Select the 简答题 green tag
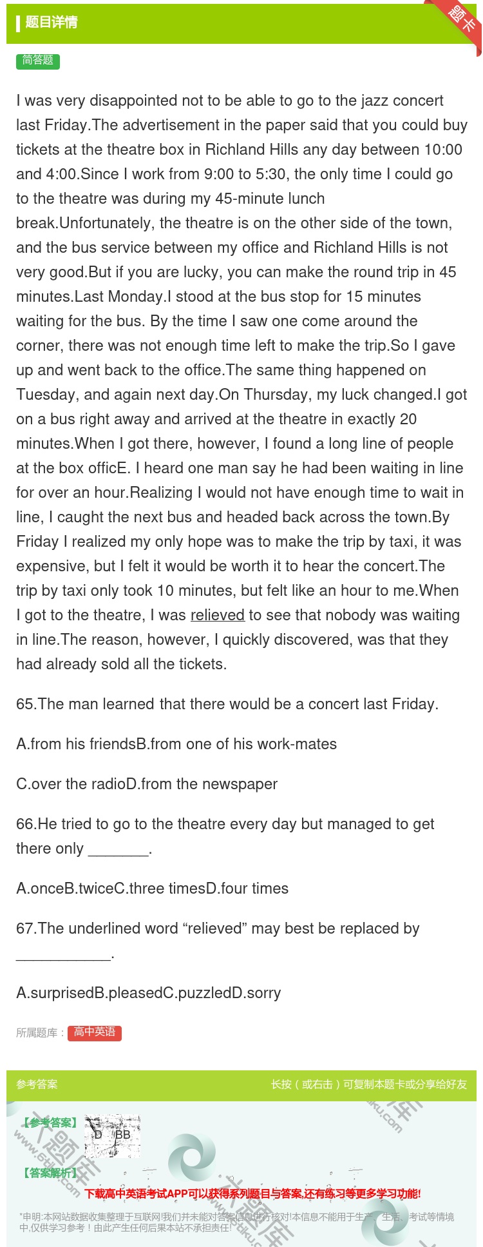 coord(38,61)
